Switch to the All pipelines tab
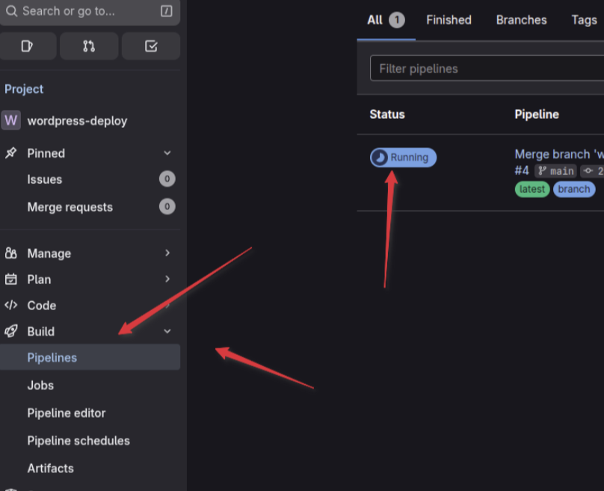Screen dimensions: 604x491 (x=386, y=20)
